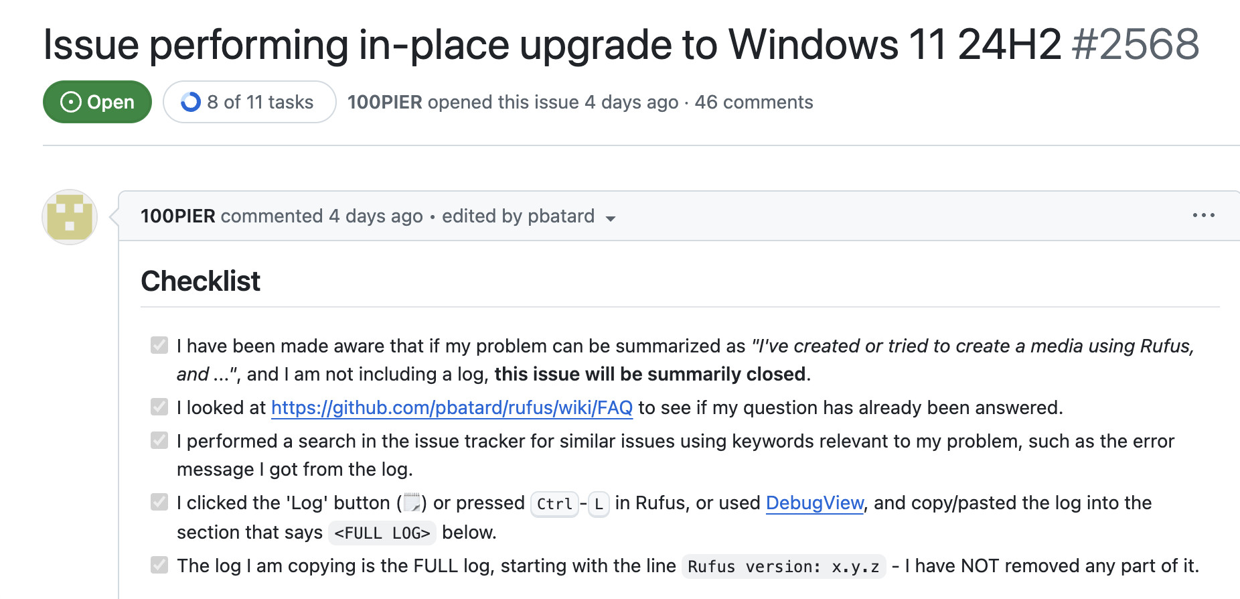Click the green Open issue status badge
This screenshot has width=1240, height=599.
pos(97,102)
